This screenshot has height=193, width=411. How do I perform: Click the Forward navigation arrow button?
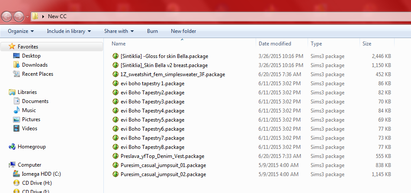19,17
